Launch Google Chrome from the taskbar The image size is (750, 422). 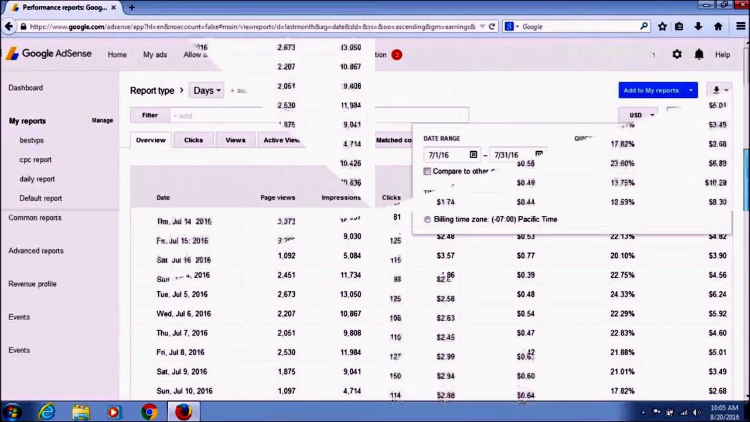pos(149,412)
